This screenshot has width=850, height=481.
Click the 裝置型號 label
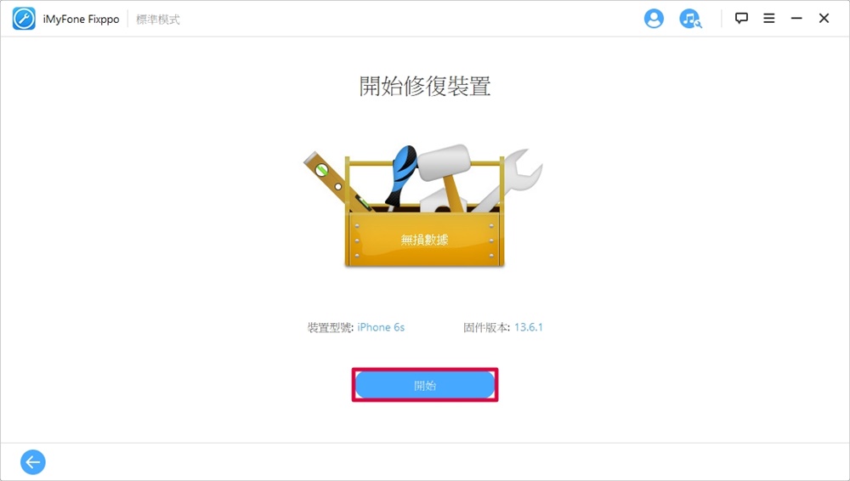click(330, 327)
